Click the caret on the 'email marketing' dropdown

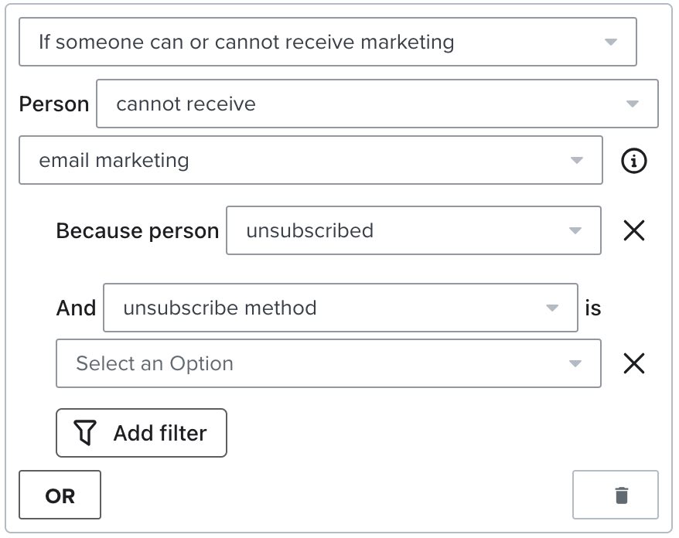pos(577,161)
